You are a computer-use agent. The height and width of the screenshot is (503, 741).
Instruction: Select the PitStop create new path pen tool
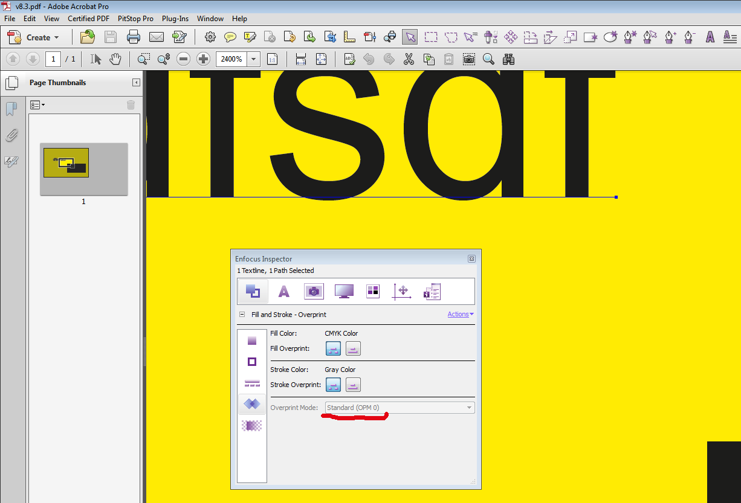[x=630, y=37]
